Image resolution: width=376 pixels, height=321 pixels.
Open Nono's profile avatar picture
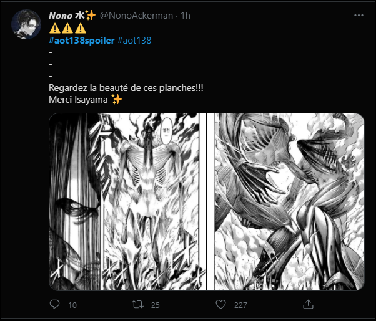tap(26, 24)
